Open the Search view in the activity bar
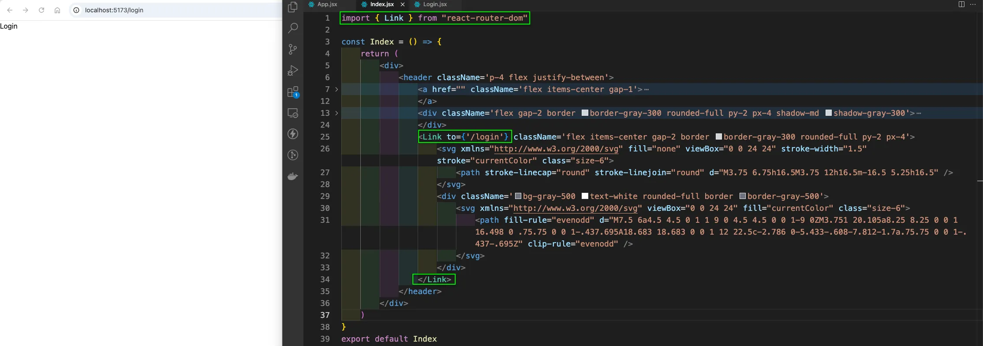The image size is (983, 346). pyautogui.click(x=293, y=28)
